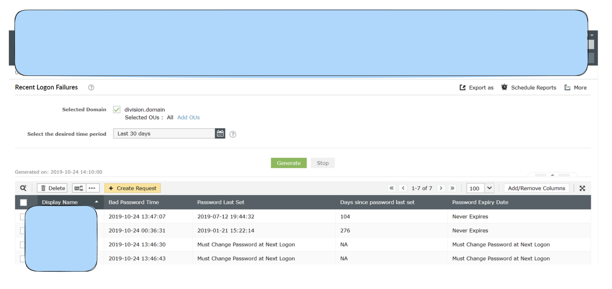This screenshot has height=289, width=612.
Task: Click the green Generate button
Action: pos(289,163)
